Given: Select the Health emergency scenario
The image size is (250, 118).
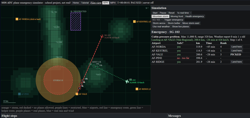Looking at the screenshot, I should [194, 16].
